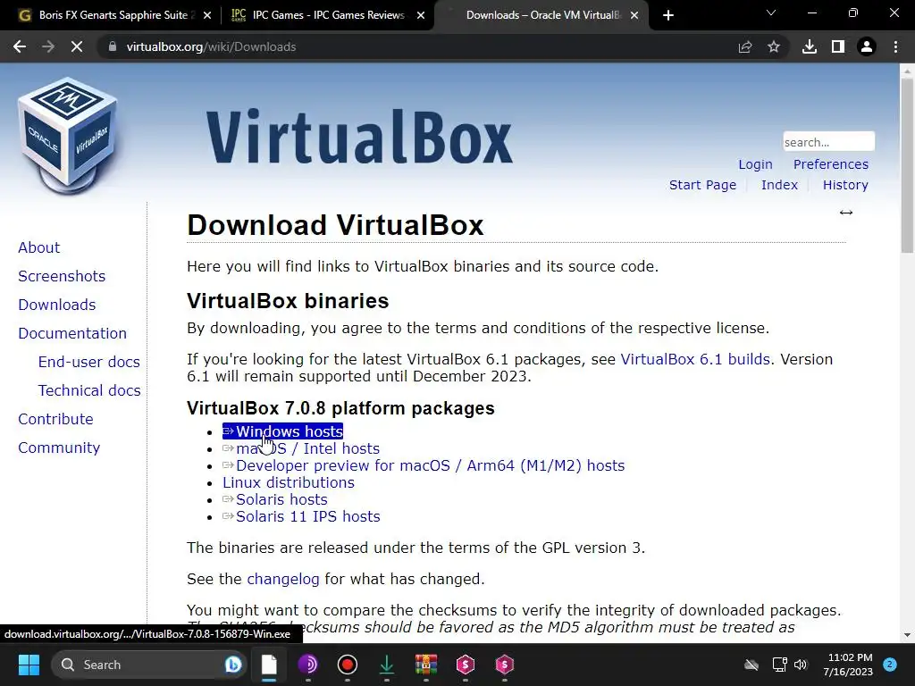Open the first pink hexagon S app
This screenshot has width=915, height=686.
[465, 665]
